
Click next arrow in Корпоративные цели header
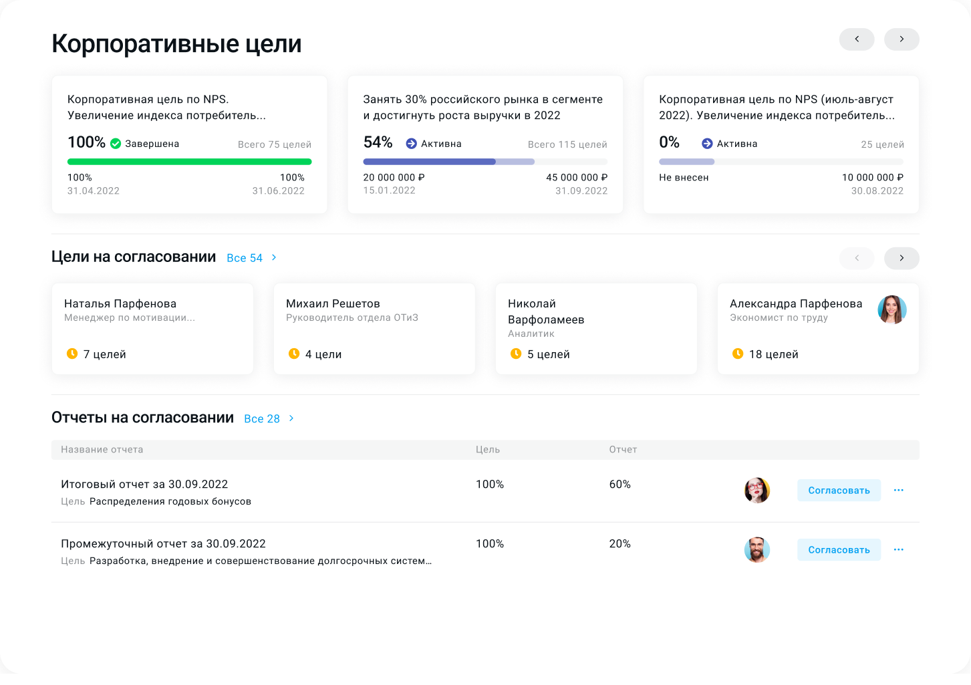tap(901, 39)
